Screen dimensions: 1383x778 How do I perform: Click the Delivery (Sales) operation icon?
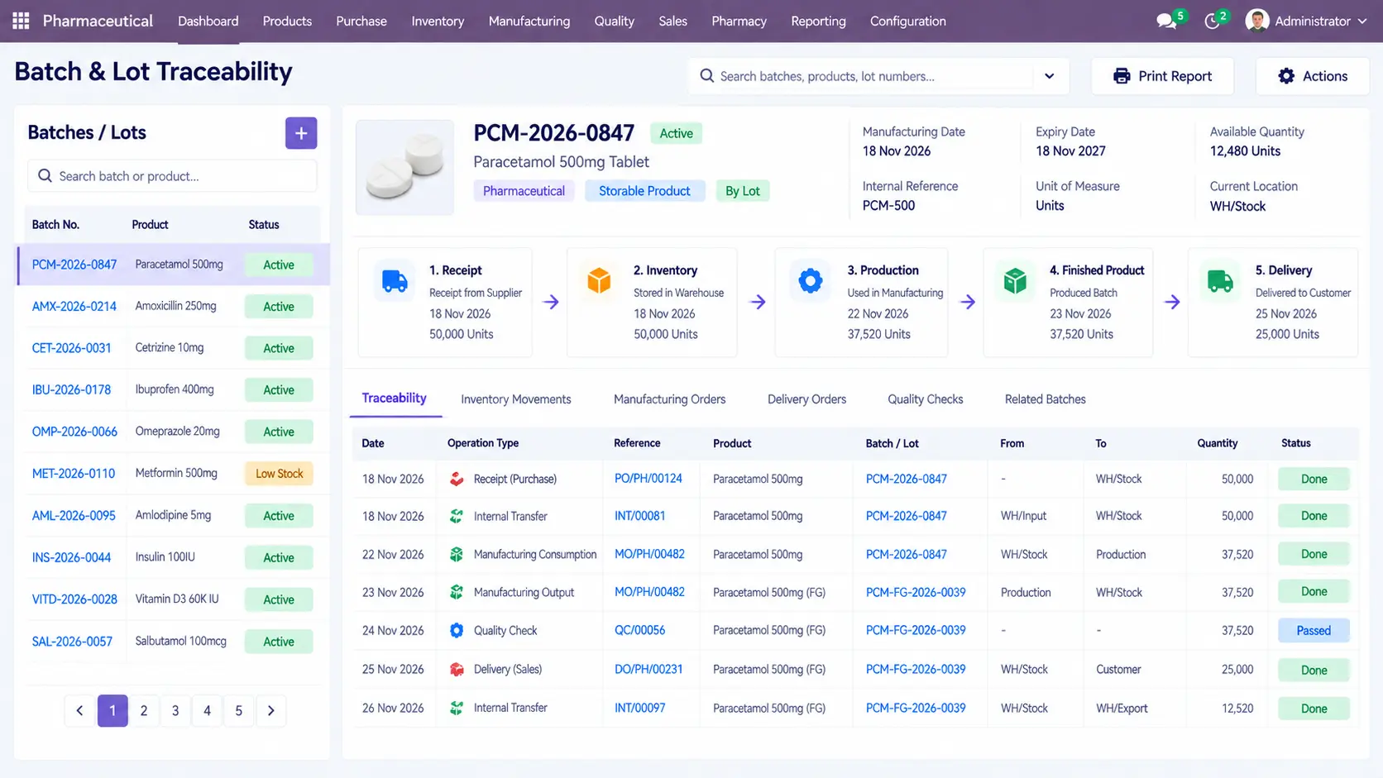457,669
